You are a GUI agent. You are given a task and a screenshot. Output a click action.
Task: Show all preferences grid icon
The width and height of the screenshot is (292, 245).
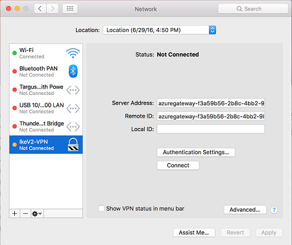pyautogui.click(x=70, y=8)
